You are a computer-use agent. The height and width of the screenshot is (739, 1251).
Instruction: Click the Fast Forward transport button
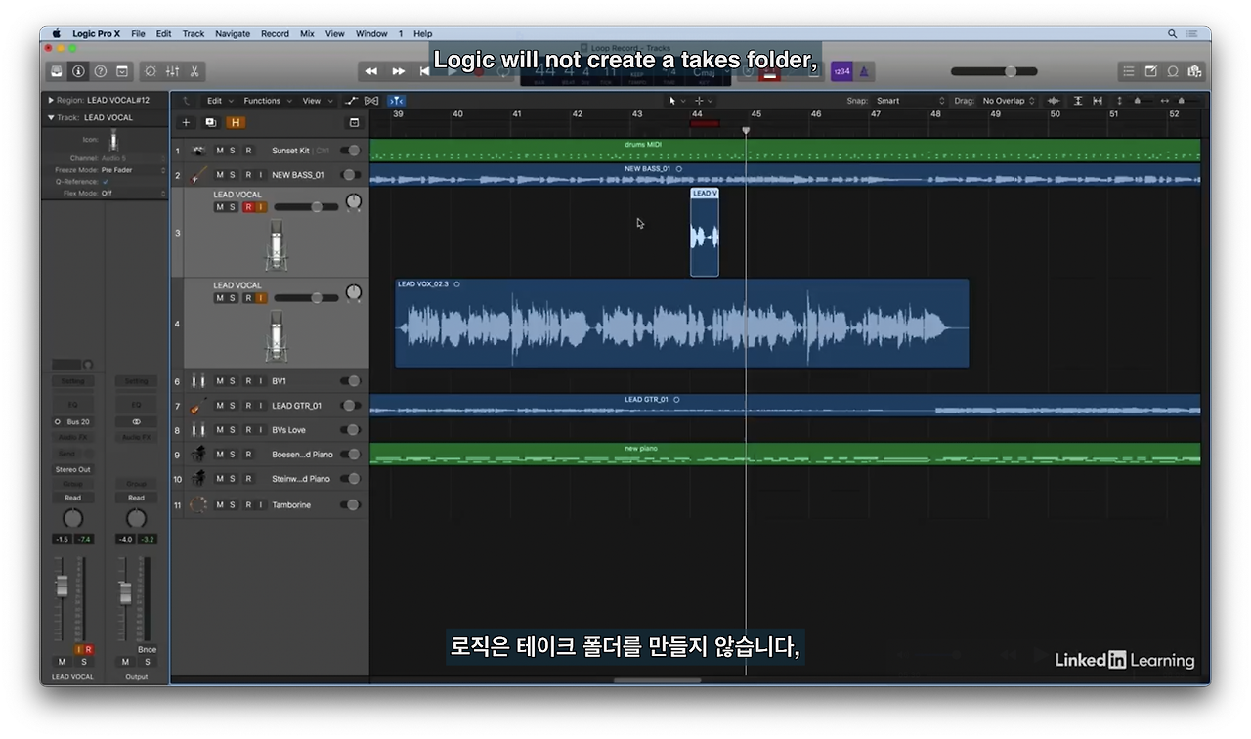[x=398, y=71]
